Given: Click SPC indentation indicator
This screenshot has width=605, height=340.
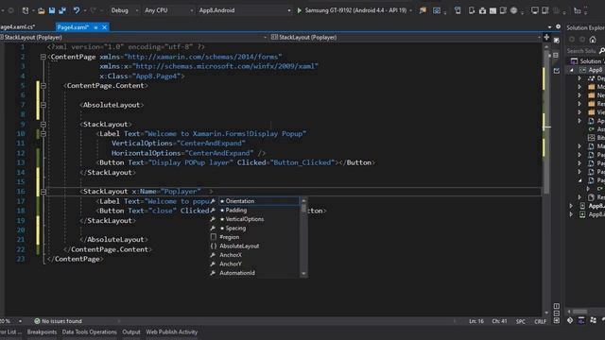Looking at the screenshot, I should click(521, 321).
